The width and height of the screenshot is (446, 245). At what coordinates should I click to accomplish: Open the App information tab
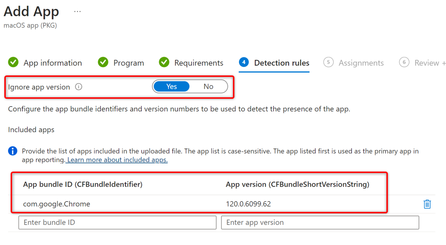pyautogui.click(x=53, y=63)
